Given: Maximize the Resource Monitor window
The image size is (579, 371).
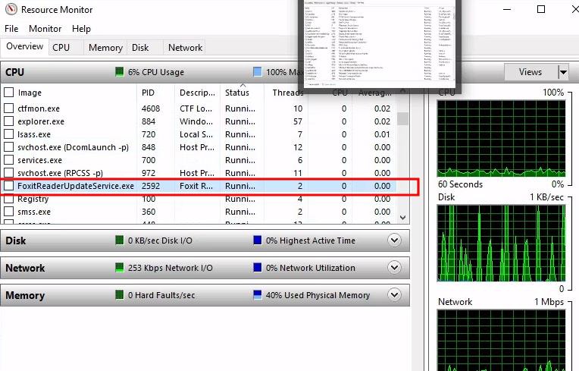Looking at the screenshot, I should [x=541, y=9].
